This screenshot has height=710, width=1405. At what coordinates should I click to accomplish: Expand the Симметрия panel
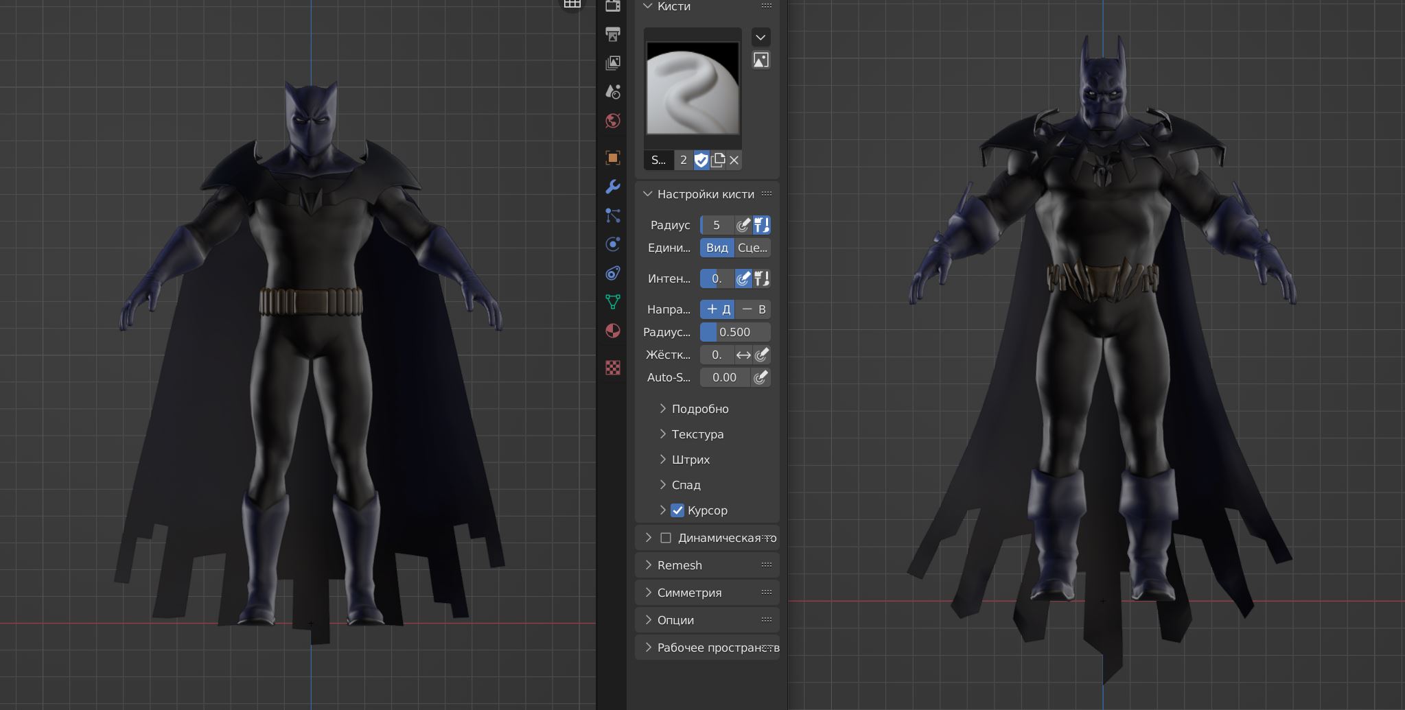coord(689,593)
